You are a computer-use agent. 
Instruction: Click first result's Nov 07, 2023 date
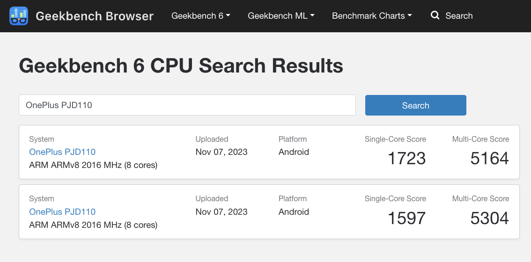(221, 152)
